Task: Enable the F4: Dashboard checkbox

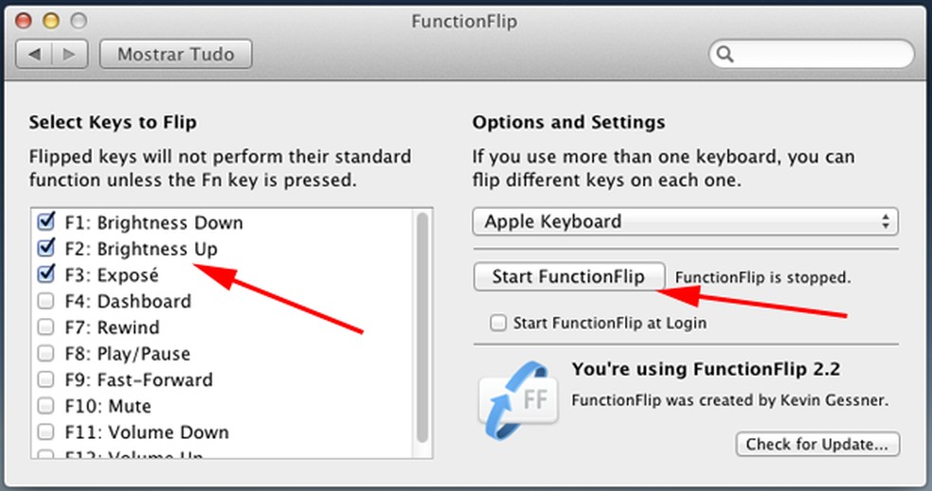Action: tap(45, 302)
